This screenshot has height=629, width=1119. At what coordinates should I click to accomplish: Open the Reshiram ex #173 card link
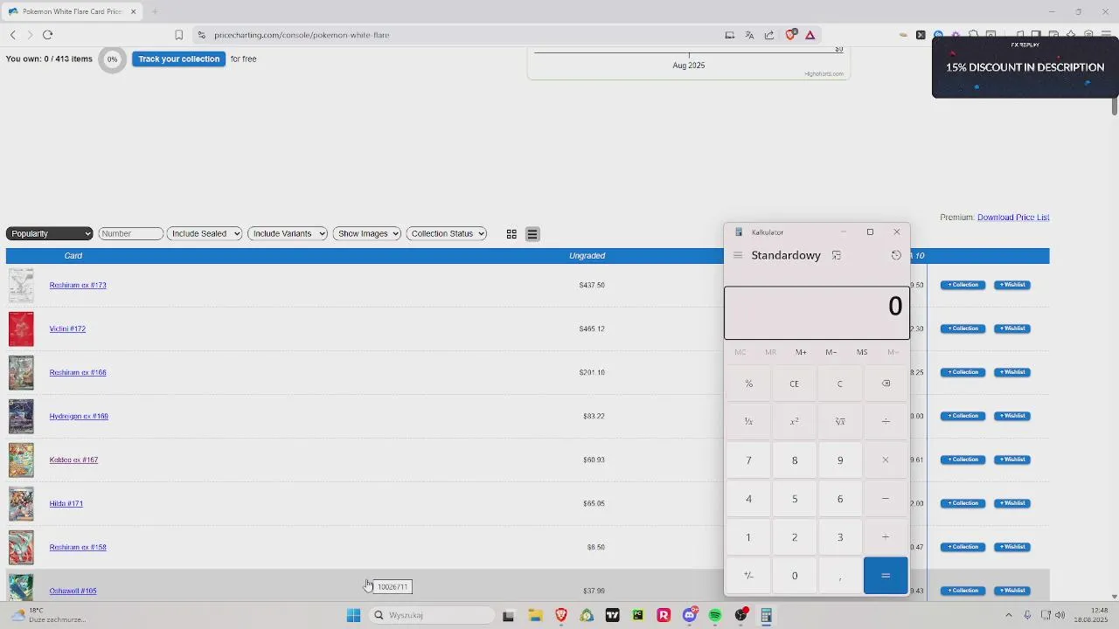(x=78, y=285)
